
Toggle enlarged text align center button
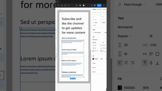click(x=126, y=63)
